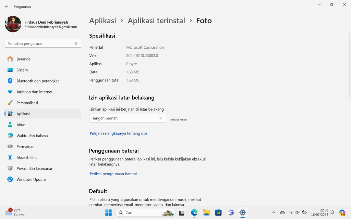Viewport: 351px width, 219px height.
Task: Open 'Pelajari selengkapnya tentang opsi' link
Action: (x=119, y=133)
